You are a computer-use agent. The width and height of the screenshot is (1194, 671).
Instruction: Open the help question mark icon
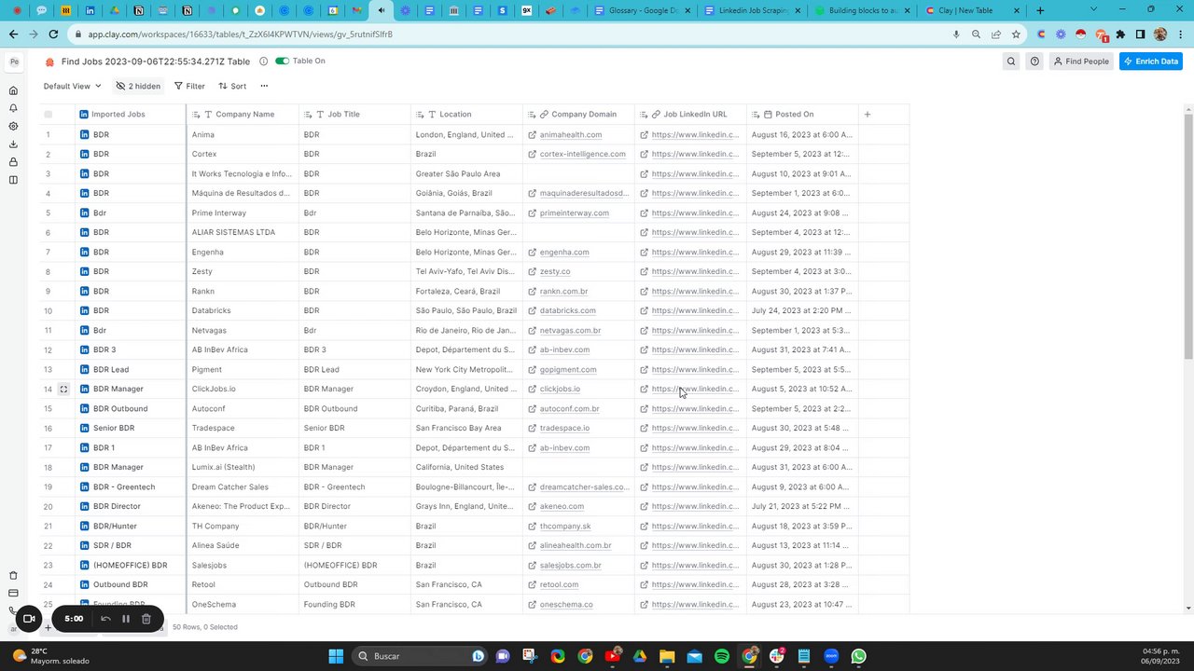click(x=1034, y=62)
